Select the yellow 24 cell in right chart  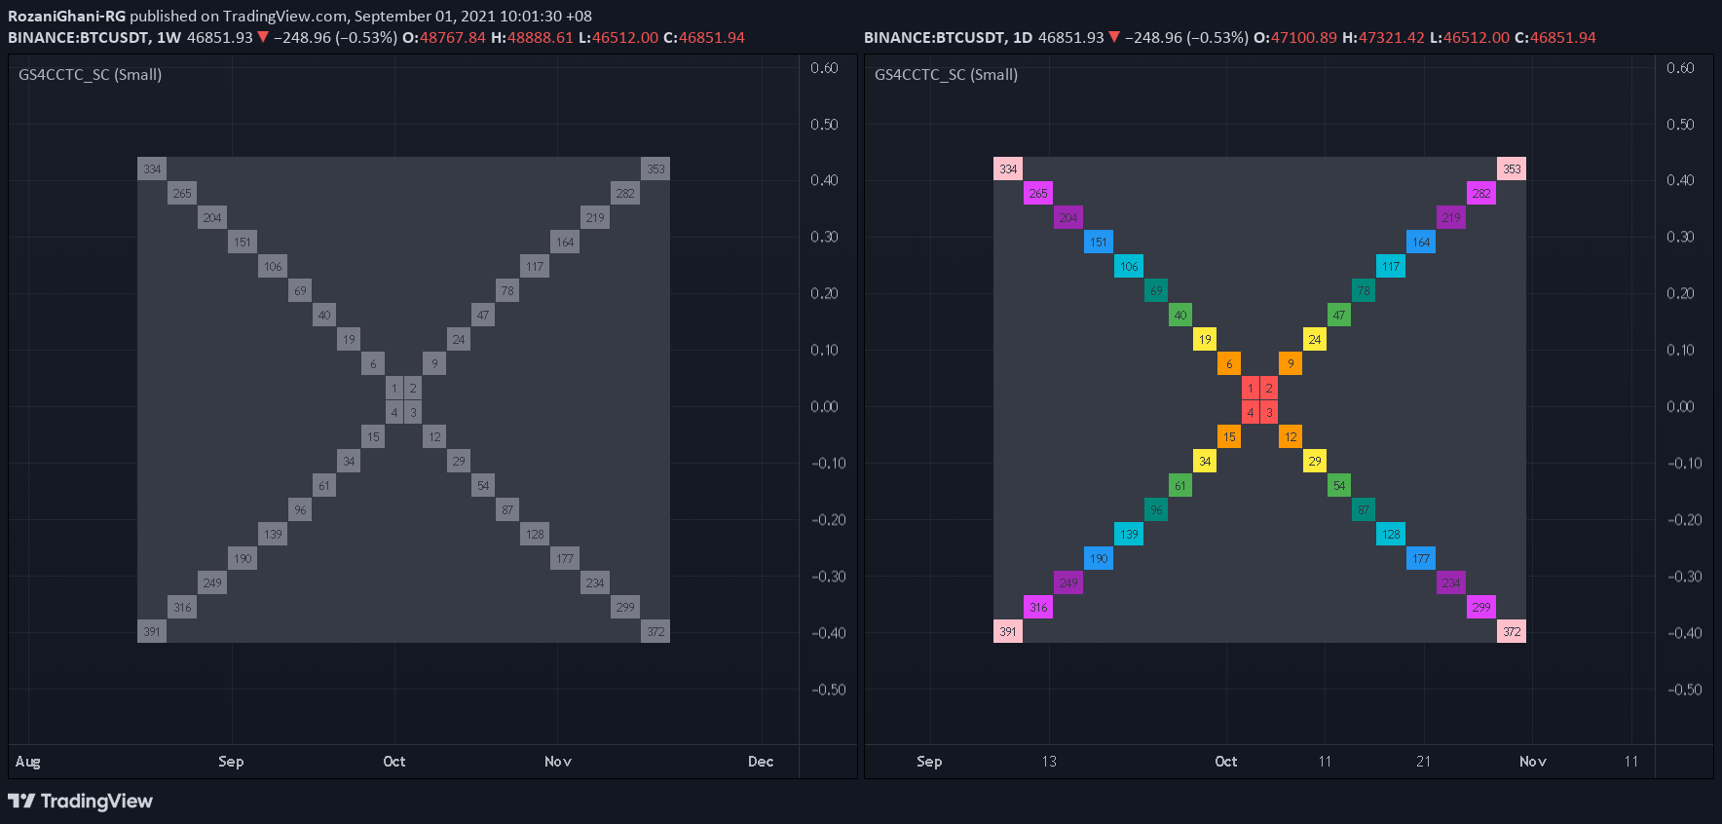click(1315, 339)
